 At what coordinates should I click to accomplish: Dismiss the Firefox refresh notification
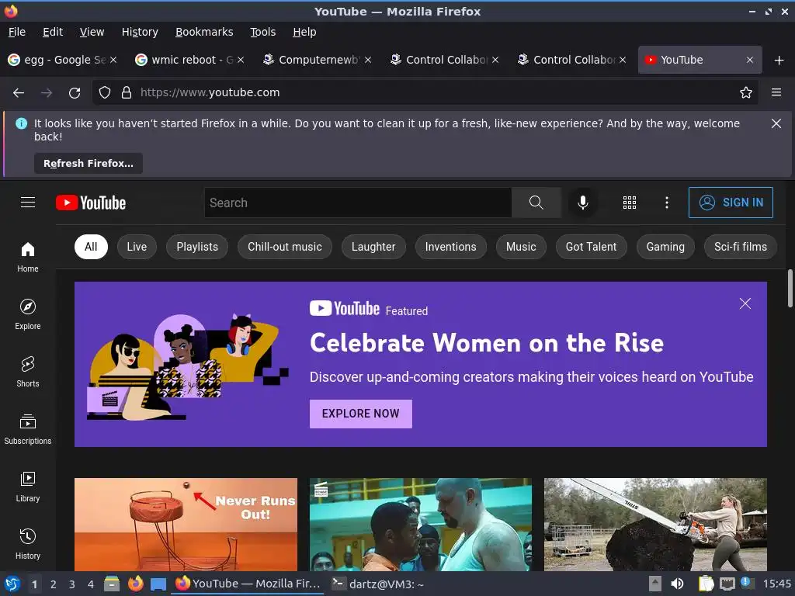(776, 123)
